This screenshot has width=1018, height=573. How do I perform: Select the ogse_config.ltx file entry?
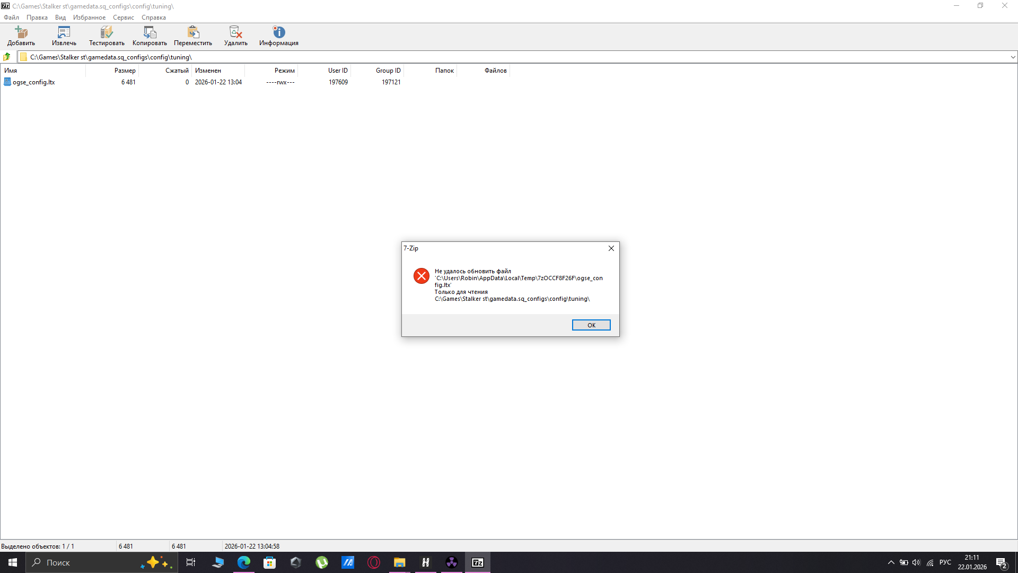point(33,82)
